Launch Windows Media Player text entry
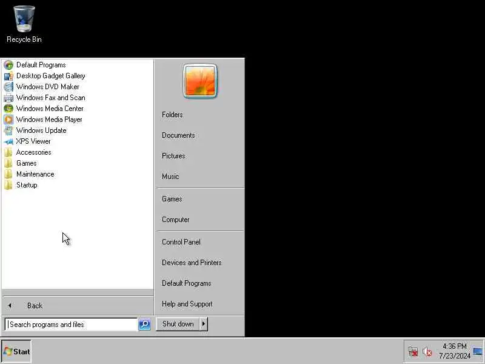The image size is (485, 364). pyautogui.click(x=49, y=120)
